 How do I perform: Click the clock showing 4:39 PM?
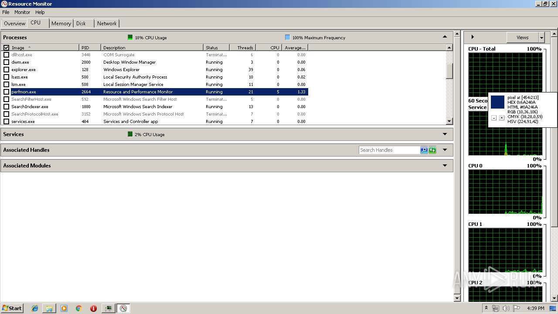coord(535,308)
